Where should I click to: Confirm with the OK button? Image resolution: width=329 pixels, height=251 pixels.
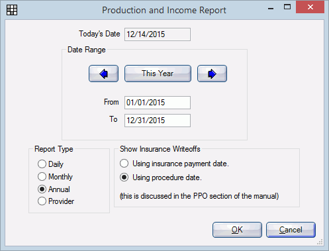[237, 230]
